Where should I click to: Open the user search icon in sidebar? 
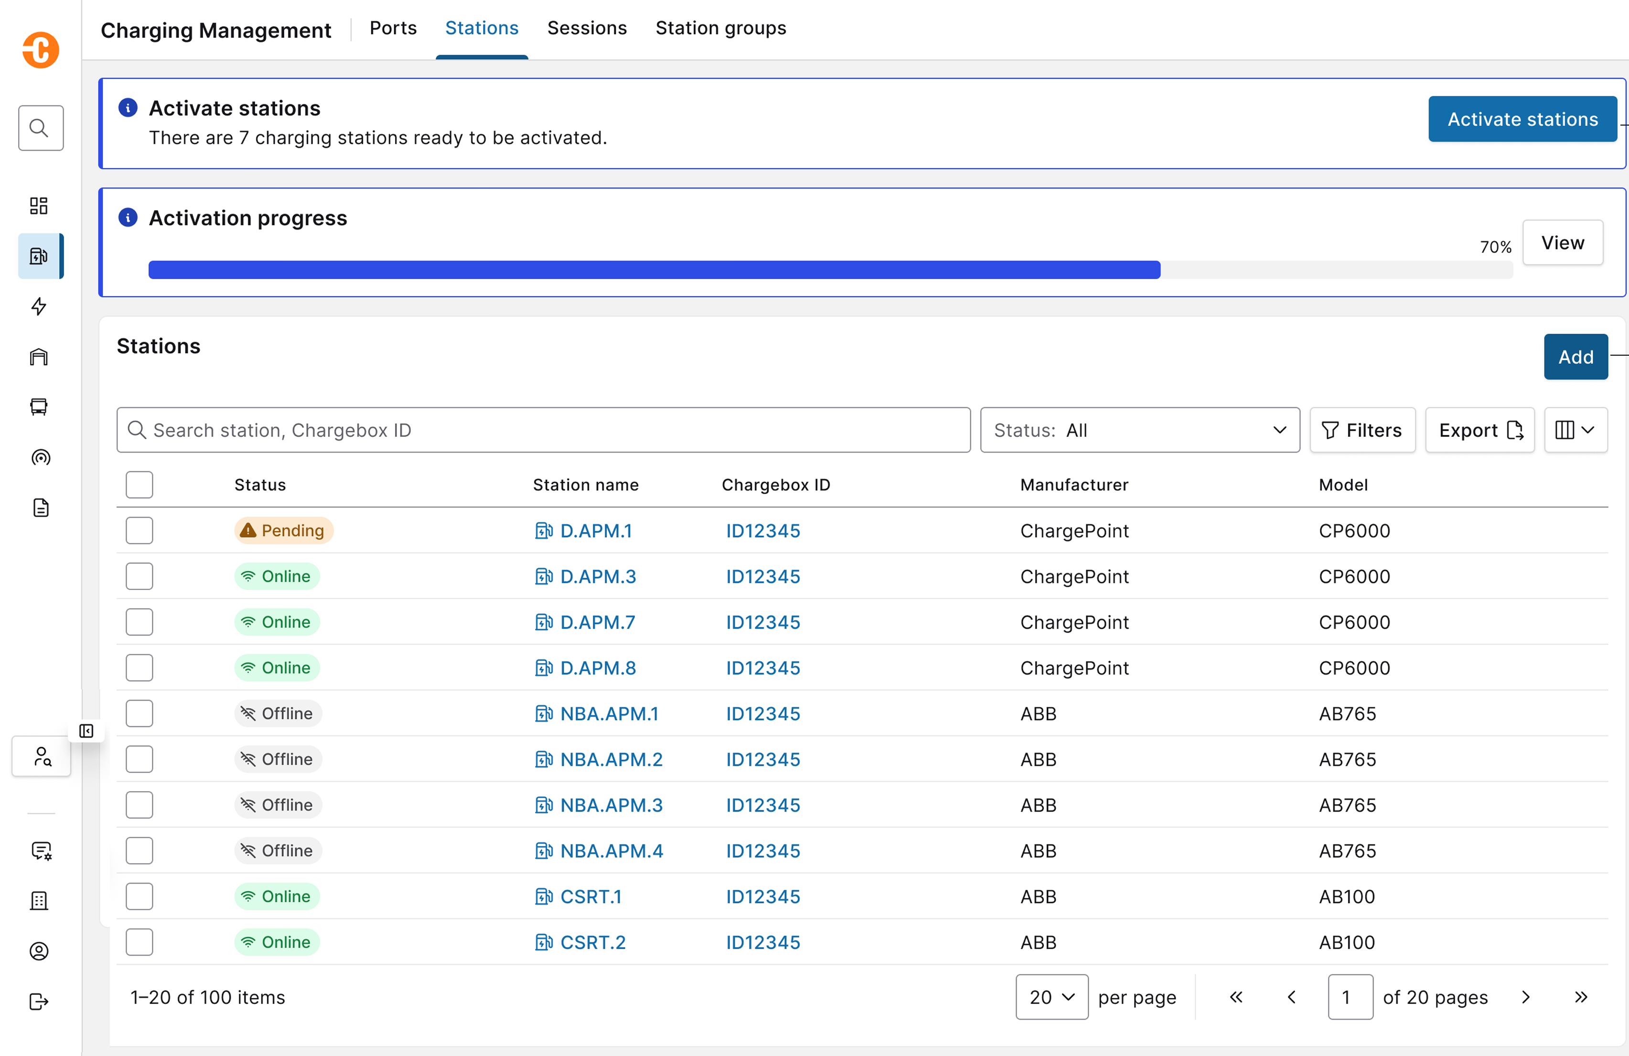point(42,757)
